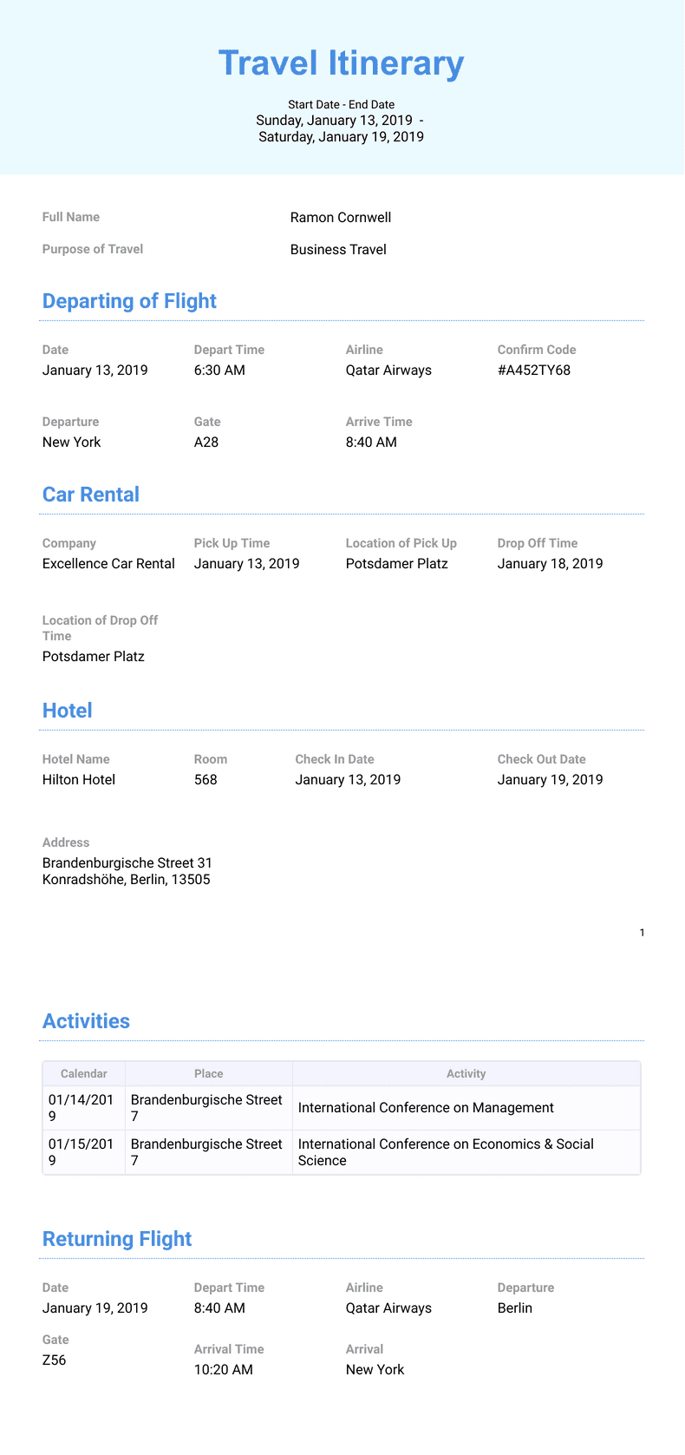This screenshot has height=1455, width=685.
Task: Click the Place column header
Action: pos(209,1074)
